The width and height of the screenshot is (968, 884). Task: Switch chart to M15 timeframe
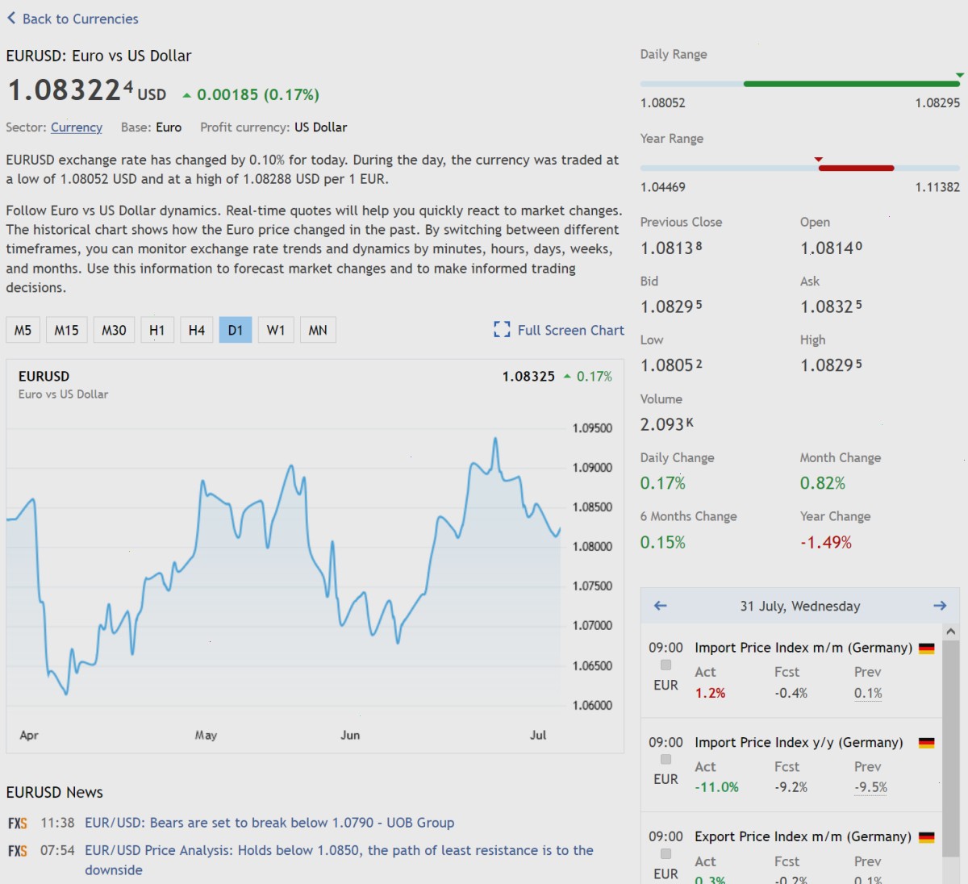click(66, 330)
